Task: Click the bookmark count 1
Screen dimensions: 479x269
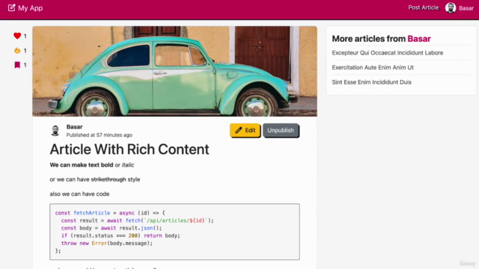Action: 25,65
